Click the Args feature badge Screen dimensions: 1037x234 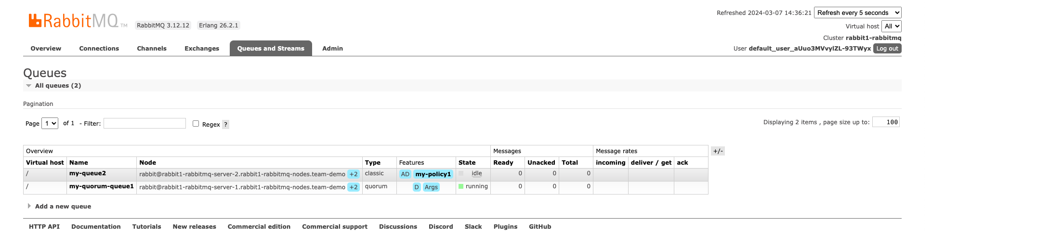(x=431, y=187)
